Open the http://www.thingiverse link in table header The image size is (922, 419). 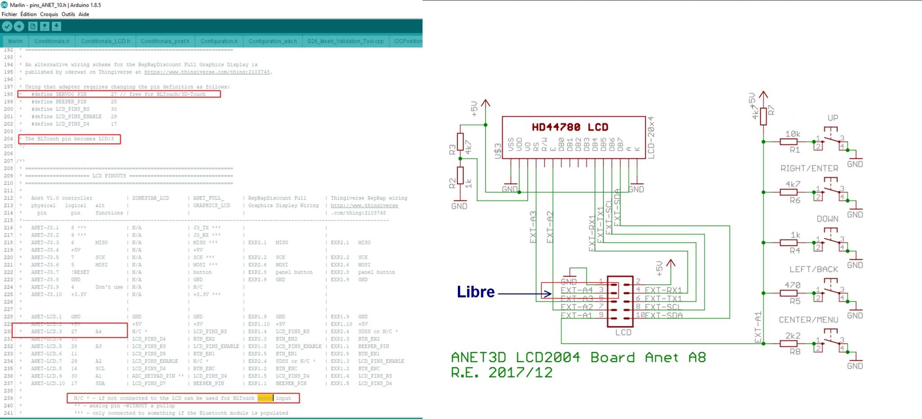pos(364,205)
